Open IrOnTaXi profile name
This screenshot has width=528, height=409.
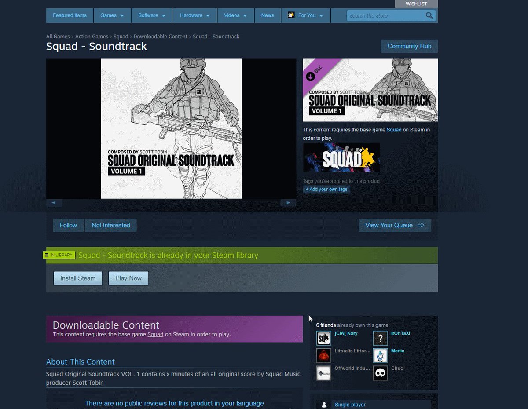coord(400,333)
